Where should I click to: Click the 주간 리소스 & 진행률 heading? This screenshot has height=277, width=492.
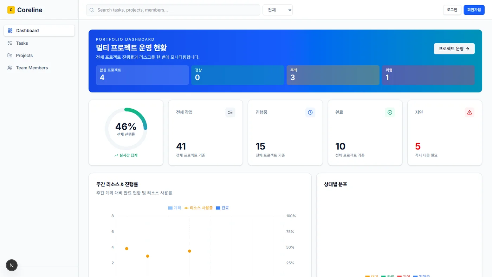[117, 184]
